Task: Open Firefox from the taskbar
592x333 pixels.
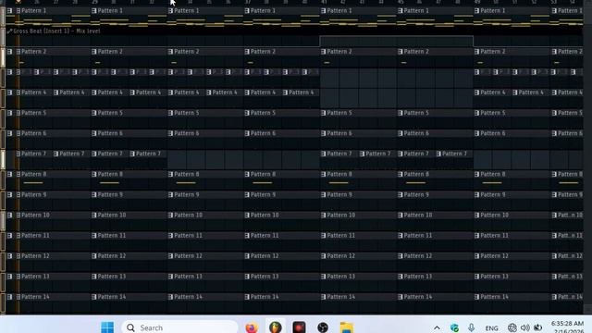Action: (252, 327)
